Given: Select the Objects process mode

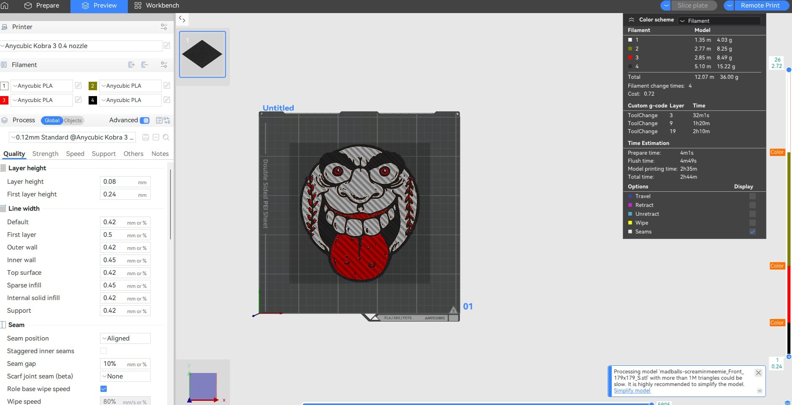Looking at the screenshot, I should point(73,121).
